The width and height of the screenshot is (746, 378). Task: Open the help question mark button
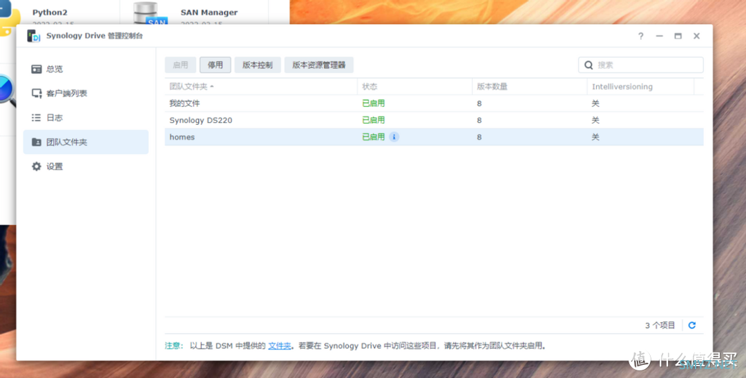(x=641, y=36)
